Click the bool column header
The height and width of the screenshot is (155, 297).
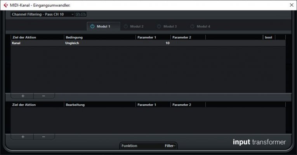tap(269, 38)
